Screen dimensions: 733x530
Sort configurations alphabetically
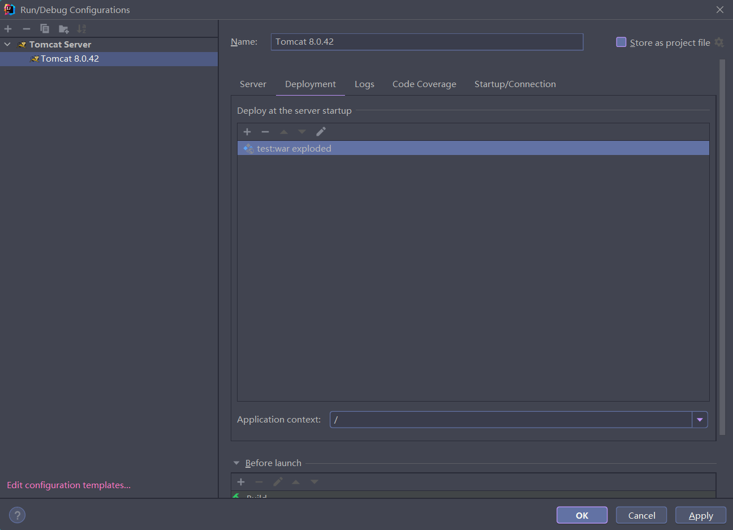pos(82,29)
